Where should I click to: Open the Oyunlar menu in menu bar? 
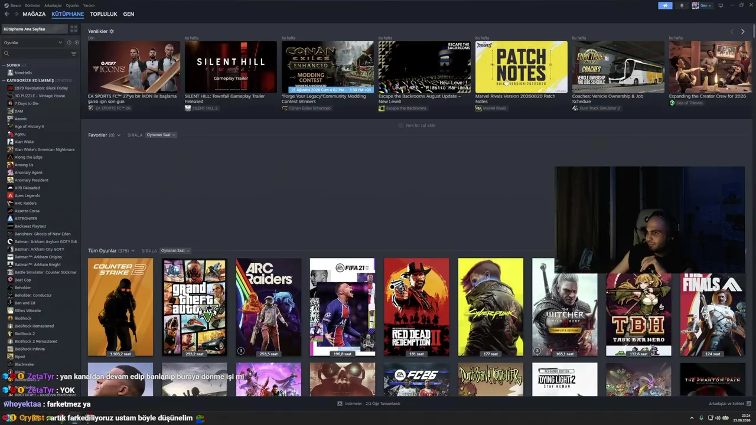(x=72, y=5)
